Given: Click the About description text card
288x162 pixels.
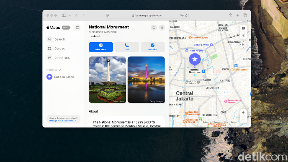Looking at the screenshot, I should pos(127,122).
